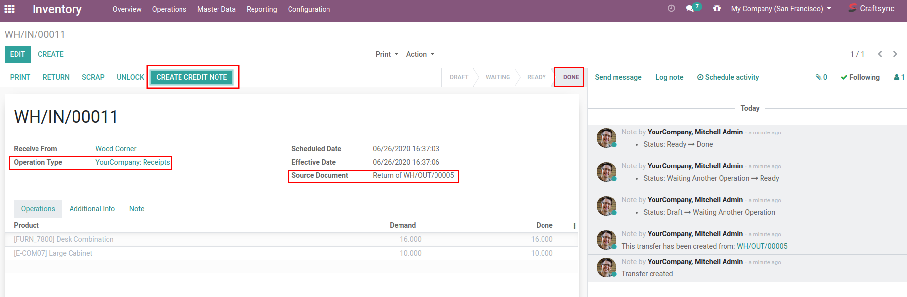This screenshot has height=297, width=907.
Task: Switch to the Additional Info tab
Action: 92,209
